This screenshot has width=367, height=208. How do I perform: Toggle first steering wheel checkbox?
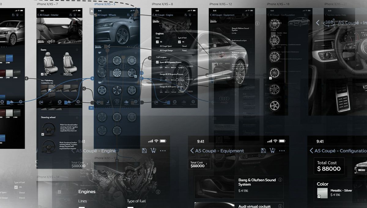[x=43, y=134]
